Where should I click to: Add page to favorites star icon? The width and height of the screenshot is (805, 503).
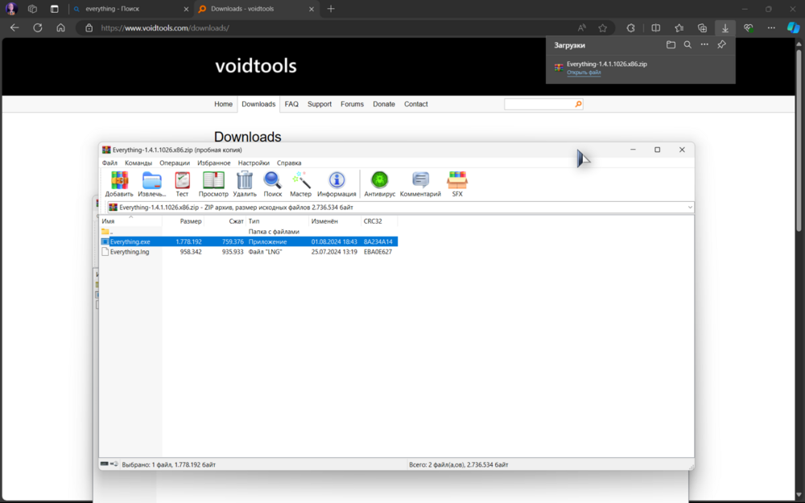[x=603, y=27]
